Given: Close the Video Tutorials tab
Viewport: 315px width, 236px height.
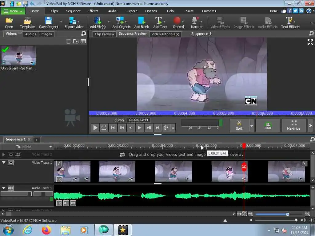Looking at the screenshot, I should (x=177, y=34).
